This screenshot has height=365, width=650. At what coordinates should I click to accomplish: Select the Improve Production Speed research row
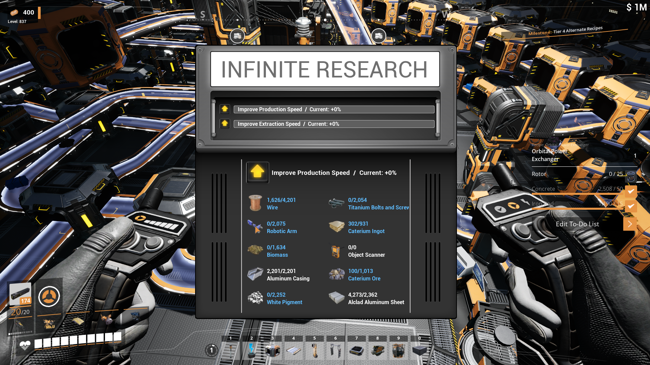(334, 109)
